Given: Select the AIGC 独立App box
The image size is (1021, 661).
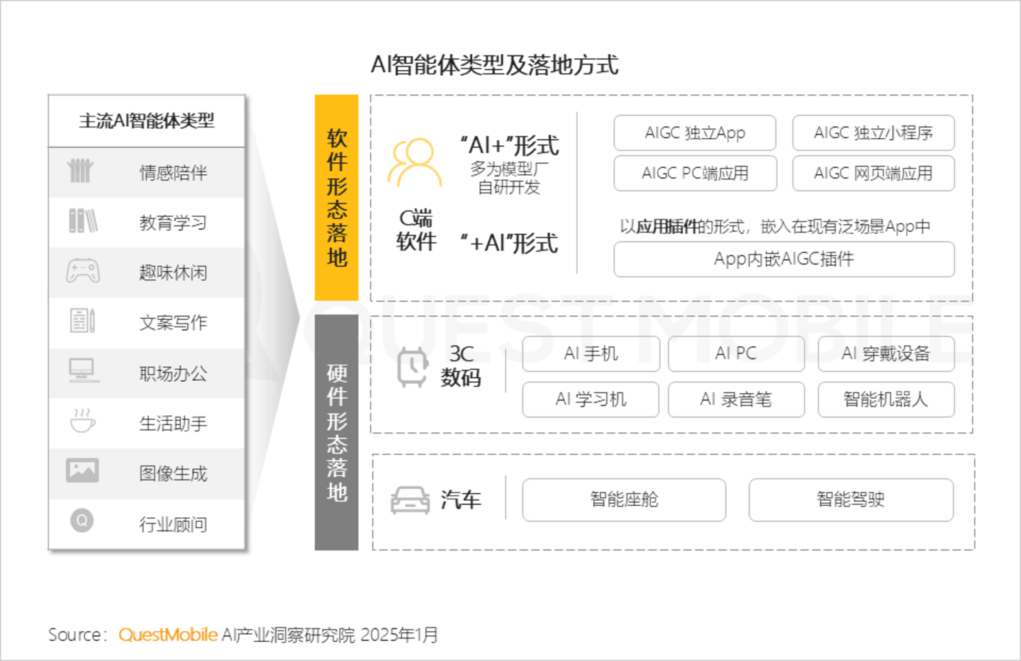Looking at the screenshot, I should [x=695, y=133].
